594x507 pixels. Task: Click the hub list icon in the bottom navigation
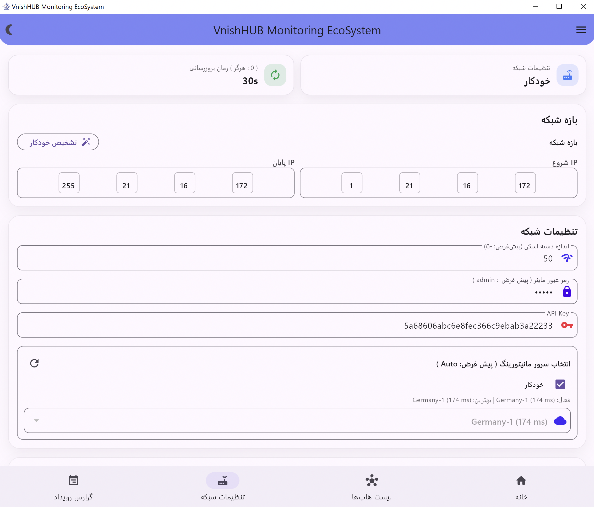[372, 480]
